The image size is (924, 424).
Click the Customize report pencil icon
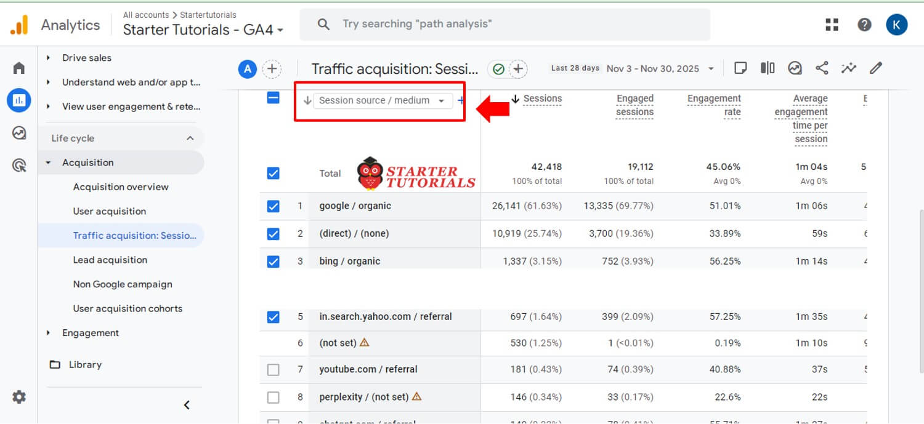(x=876, y=68)
